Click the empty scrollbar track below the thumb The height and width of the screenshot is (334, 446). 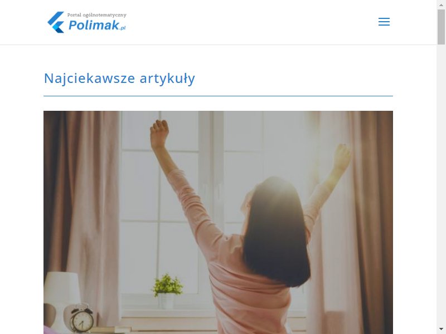coord(441,185)
